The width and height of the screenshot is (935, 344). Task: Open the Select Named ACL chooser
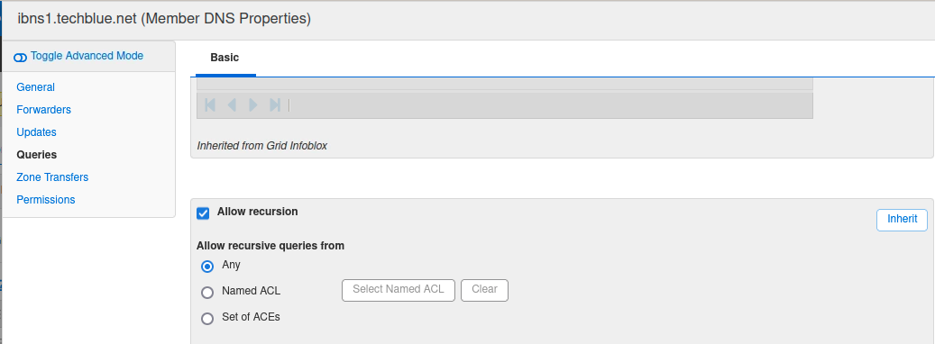(399, 291)
